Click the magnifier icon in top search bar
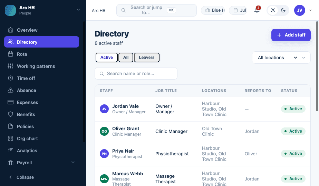The image size is (319, 186). pos(124,10)
